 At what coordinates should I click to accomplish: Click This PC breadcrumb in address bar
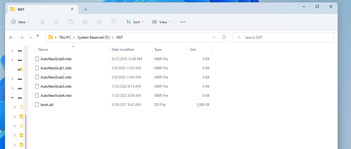pyautogui.click(x=65, y=37)
